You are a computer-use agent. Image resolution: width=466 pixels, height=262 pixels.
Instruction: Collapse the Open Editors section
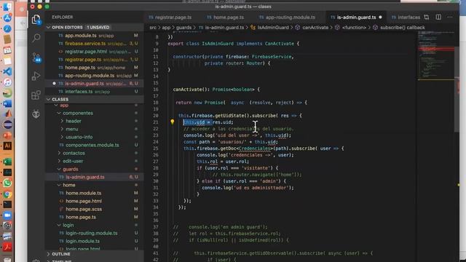pos(49,27)
